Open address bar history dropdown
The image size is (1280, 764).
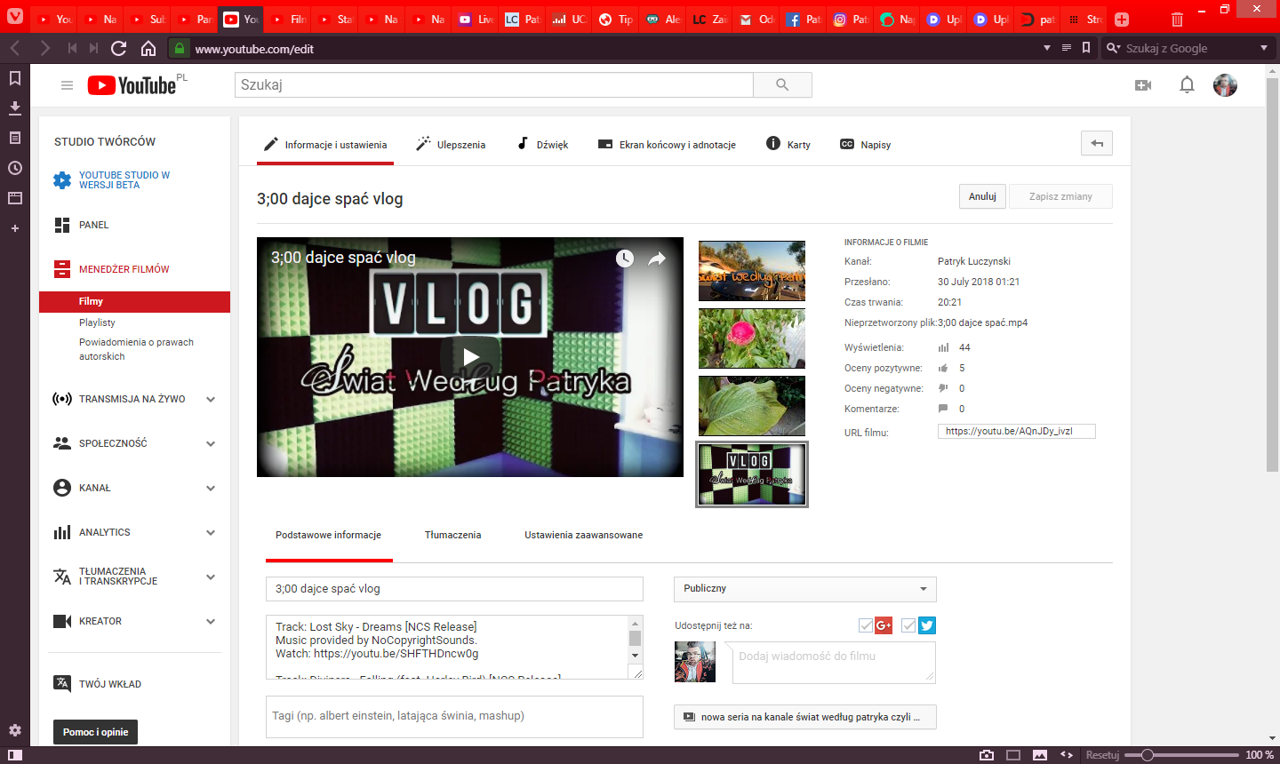(x=1047, y=48)
